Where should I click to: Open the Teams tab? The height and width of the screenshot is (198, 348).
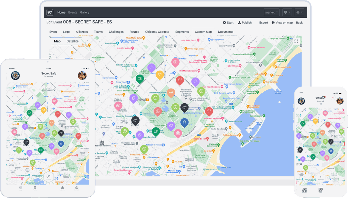coord(98,32)
